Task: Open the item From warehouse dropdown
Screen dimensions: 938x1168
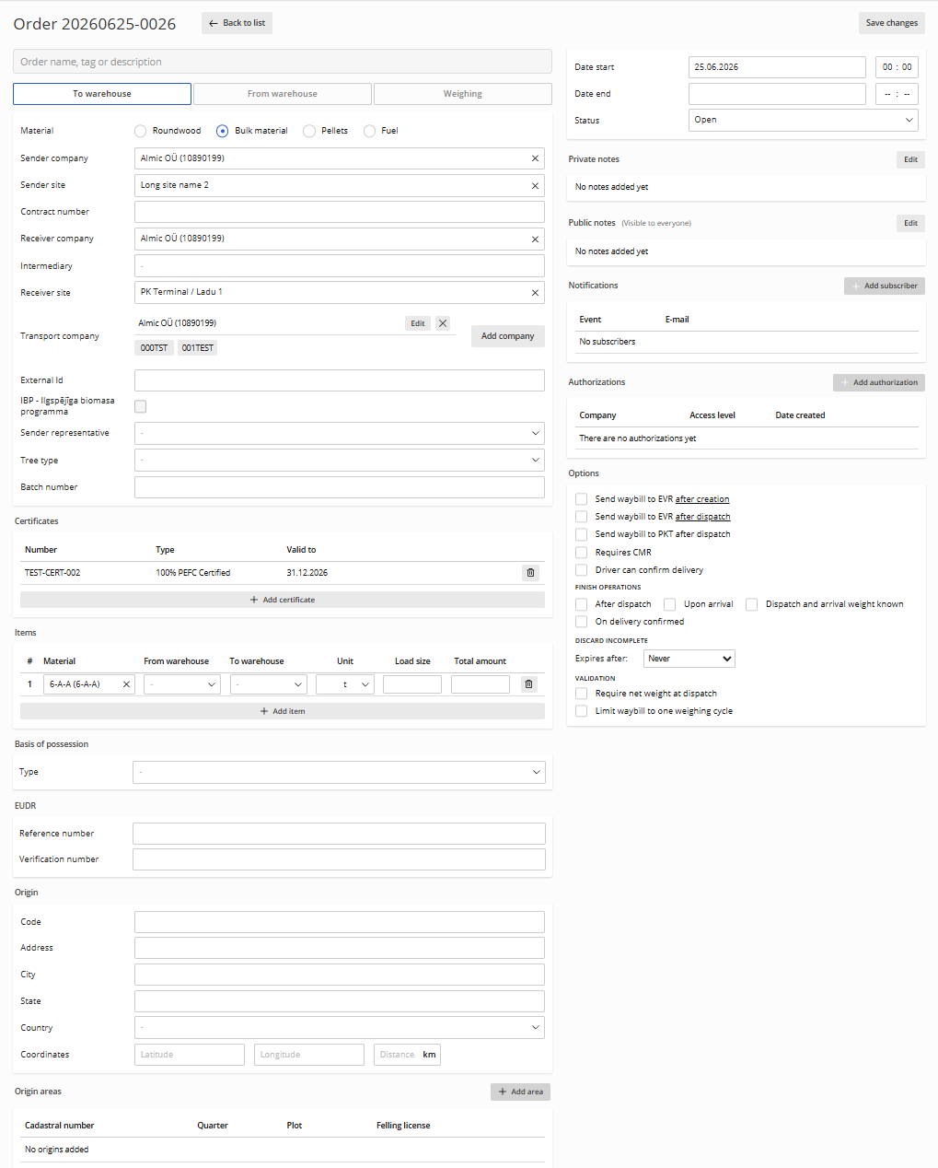Action: click(x=182, y=684)
